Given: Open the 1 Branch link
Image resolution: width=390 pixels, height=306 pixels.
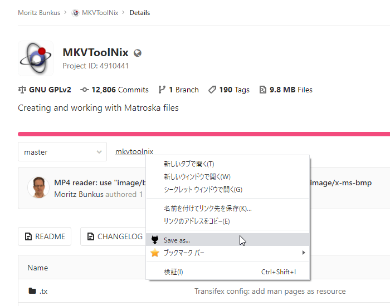Looking at the screenshot, I should coord(179,90).
